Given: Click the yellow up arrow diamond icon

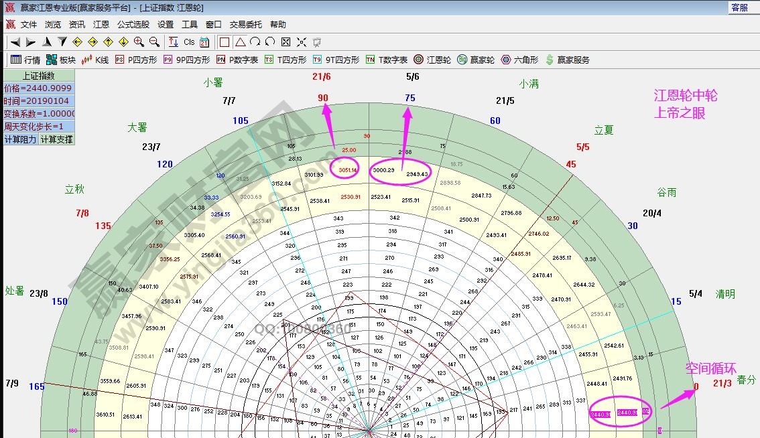Looking at the screenshot, I should point(108,42).
